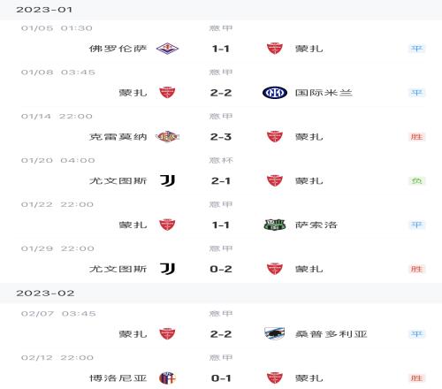Click the Monza crest in the 01/05 match
The width and height of the screenshot is (442, 389).
(x=275, y=49)
